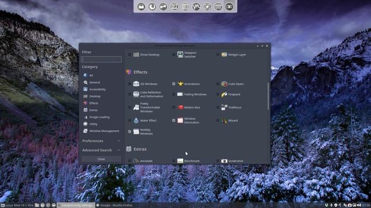Image resolution: width=371 pixels, height=208 pixels.
Task: Switch to Google Mozilla Firefox taskbar item
Action: [x=114, y=206]
